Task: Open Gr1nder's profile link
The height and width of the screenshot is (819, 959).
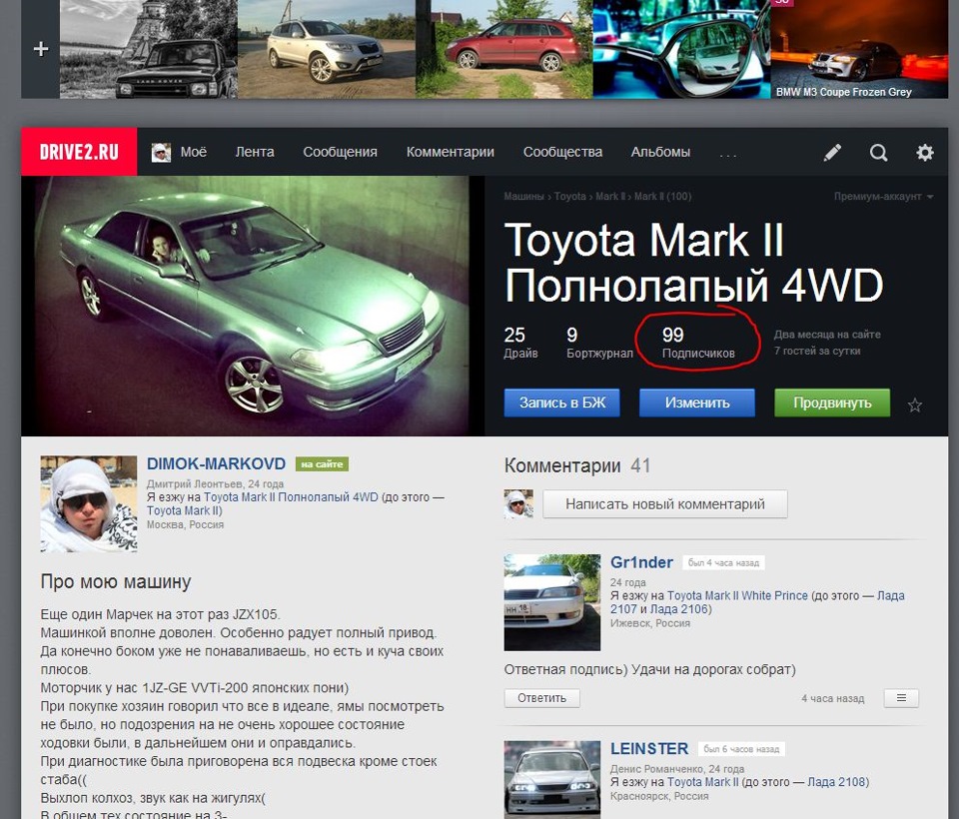Action: click(641, 562)
